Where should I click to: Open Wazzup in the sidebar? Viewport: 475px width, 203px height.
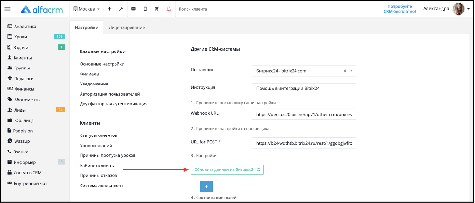18,141
